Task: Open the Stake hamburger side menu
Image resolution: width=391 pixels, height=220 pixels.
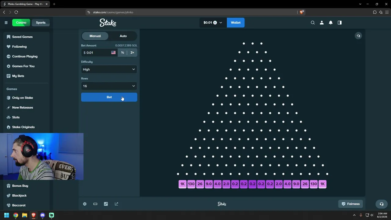Action: click(x=6, y=23)
